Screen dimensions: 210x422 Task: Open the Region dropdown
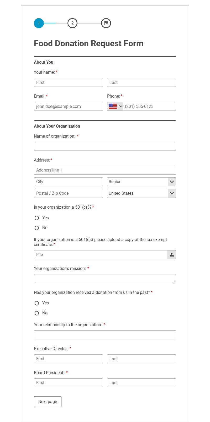coord(141,182)
